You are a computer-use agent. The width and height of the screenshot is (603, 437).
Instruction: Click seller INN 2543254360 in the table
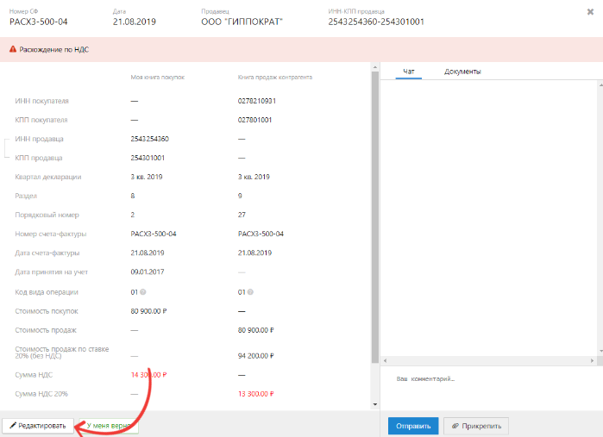pos(149,139)
